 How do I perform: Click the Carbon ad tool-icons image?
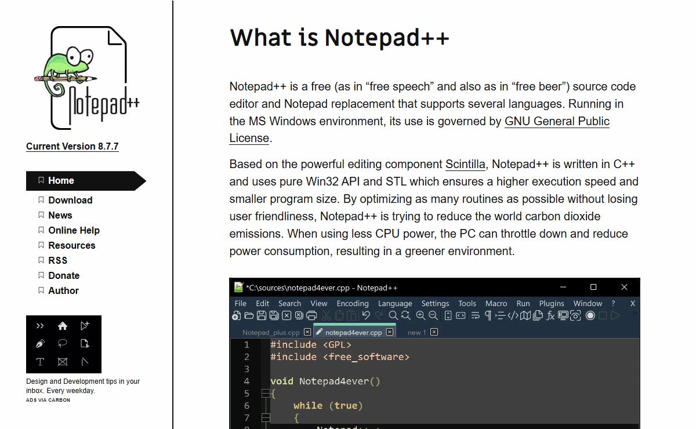click(64, 344)
